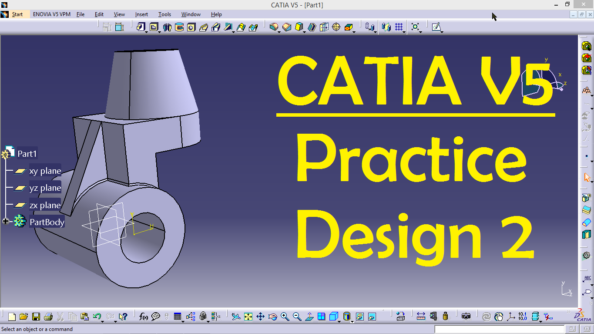This screenshot has width=594, height=334.
Task: Activate the Edge Fillet tool
Action: pos(274,27)
